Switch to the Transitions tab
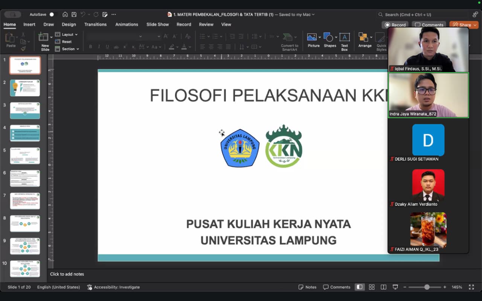 pyautogui.click(x=95, y=24)
